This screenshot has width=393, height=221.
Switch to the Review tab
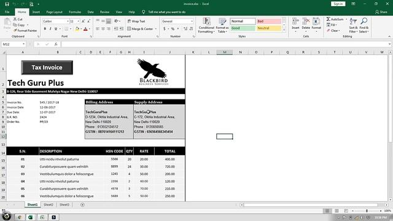[x=104, y=12]
